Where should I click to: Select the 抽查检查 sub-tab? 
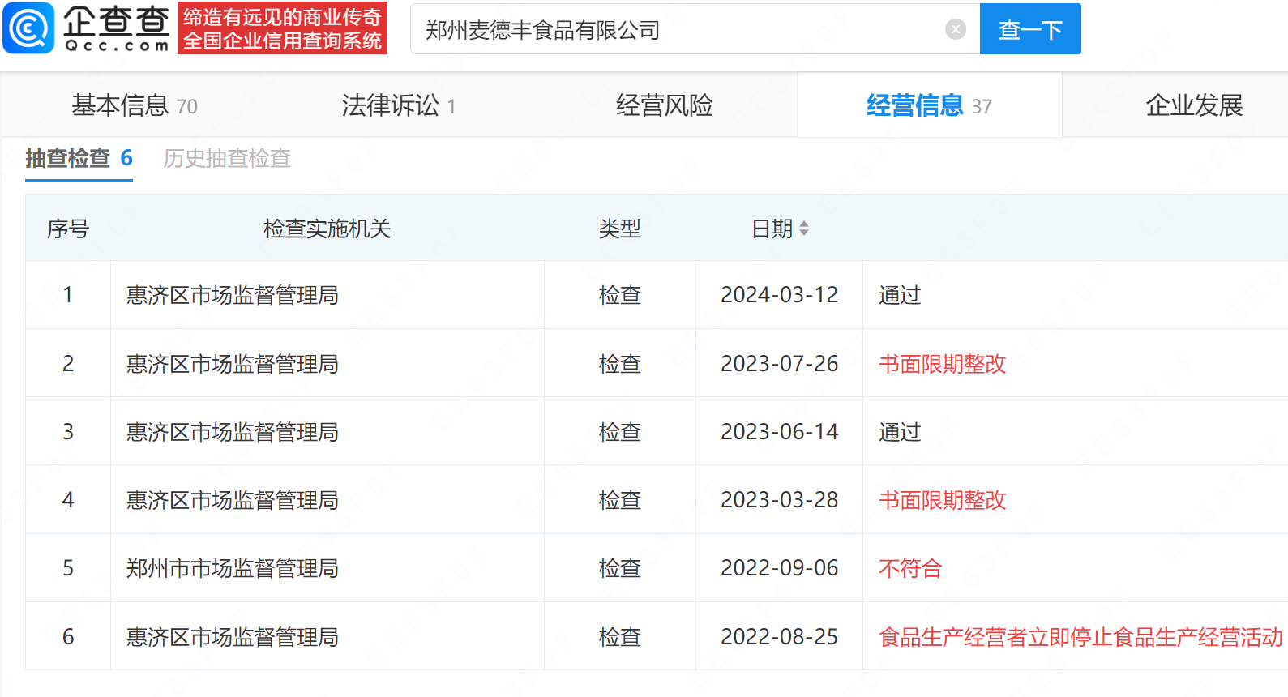coord(79,158)
